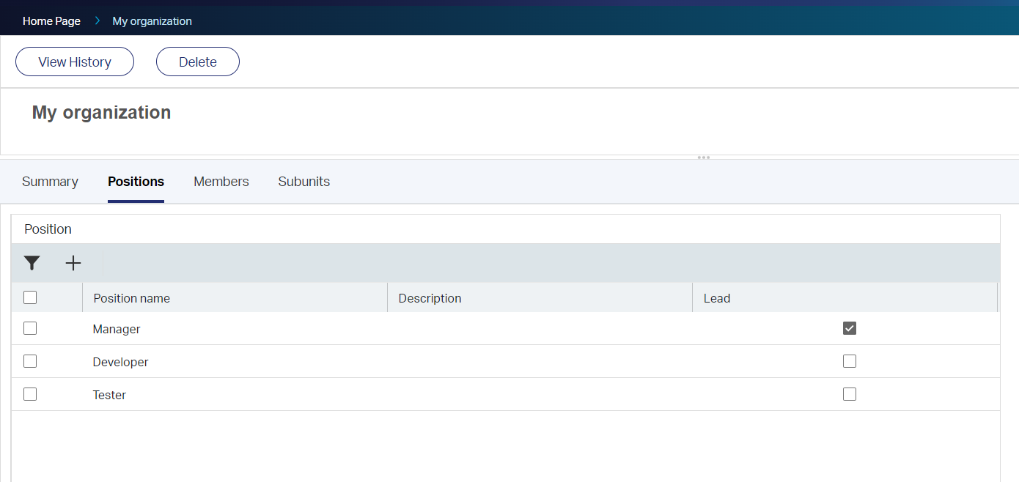The image size is (1019, 482).
Task: Open the filter options in the Position toolbar
Action: tap(32, 262)
